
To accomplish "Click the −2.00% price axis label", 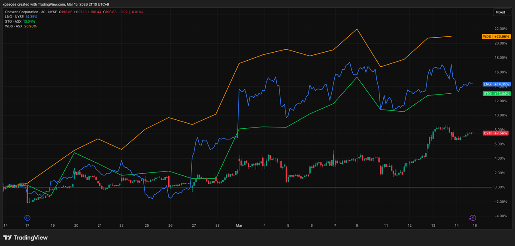I will [501, 202].
